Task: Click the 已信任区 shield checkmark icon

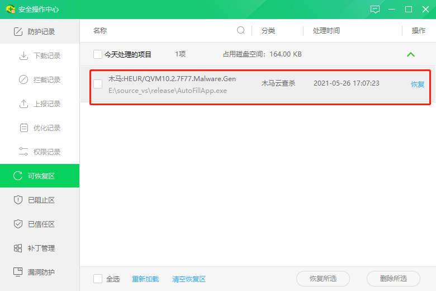Action: 18,224
